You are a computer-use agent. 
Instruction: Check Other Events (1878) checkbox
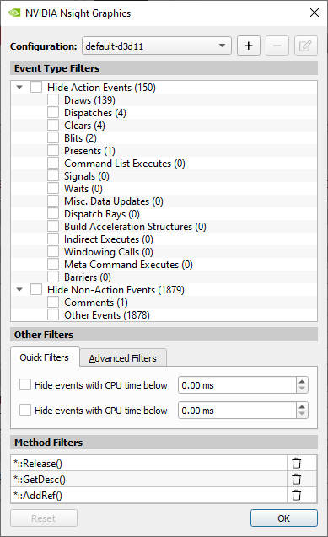pyautogui.click(x=53, y=314)
